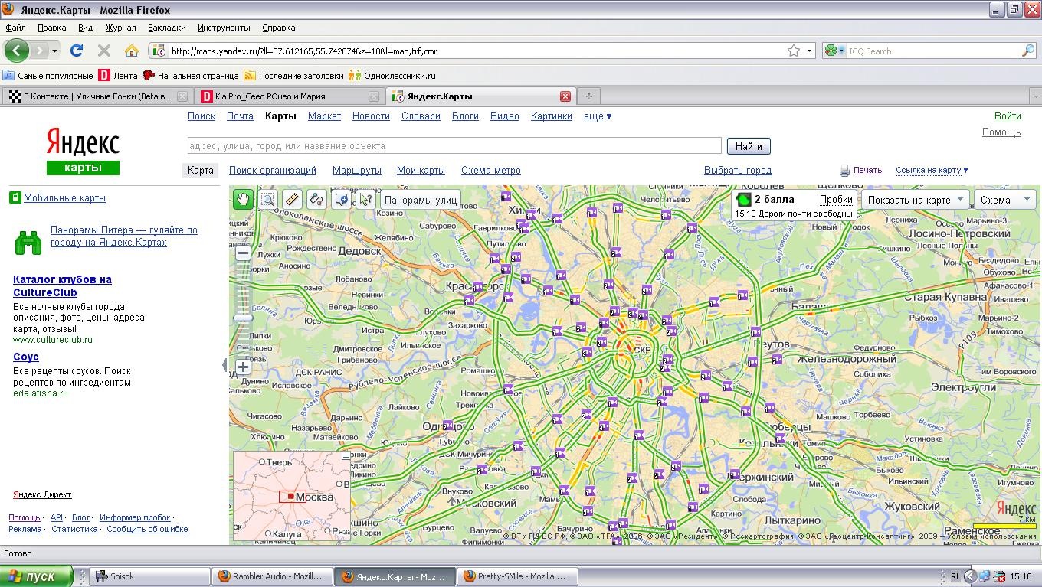This screenshot has height=587, width=1042.
Task: Open the Закладки menu
Action: click(x=166, y=28)
